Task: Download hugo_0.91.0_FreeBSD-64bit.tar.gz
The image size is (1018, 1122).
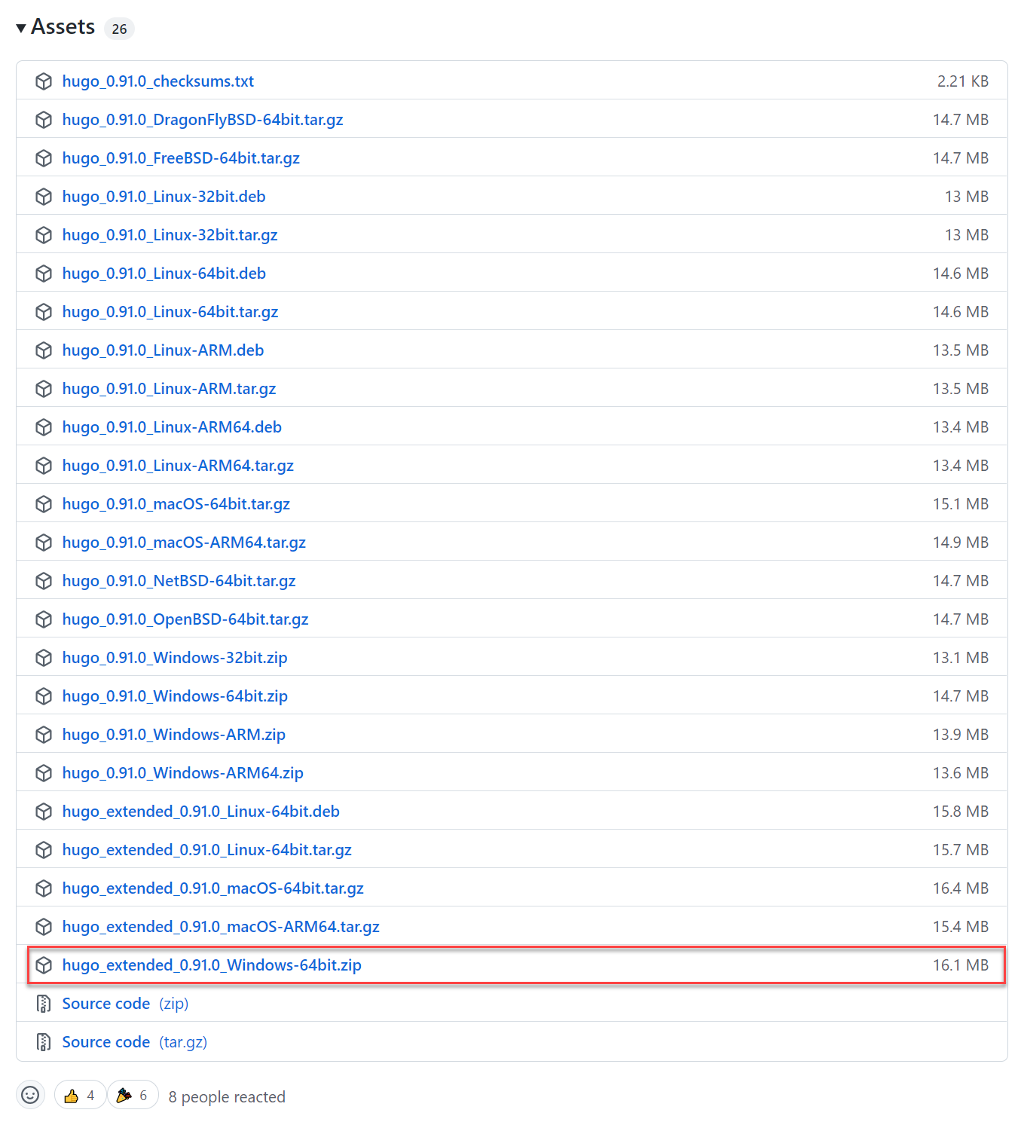Action: click(x=181, y=157)
